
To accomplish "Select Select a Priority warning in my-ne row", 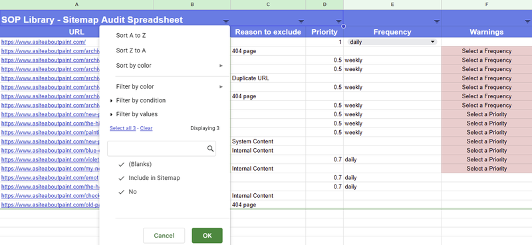I will 487,169.
